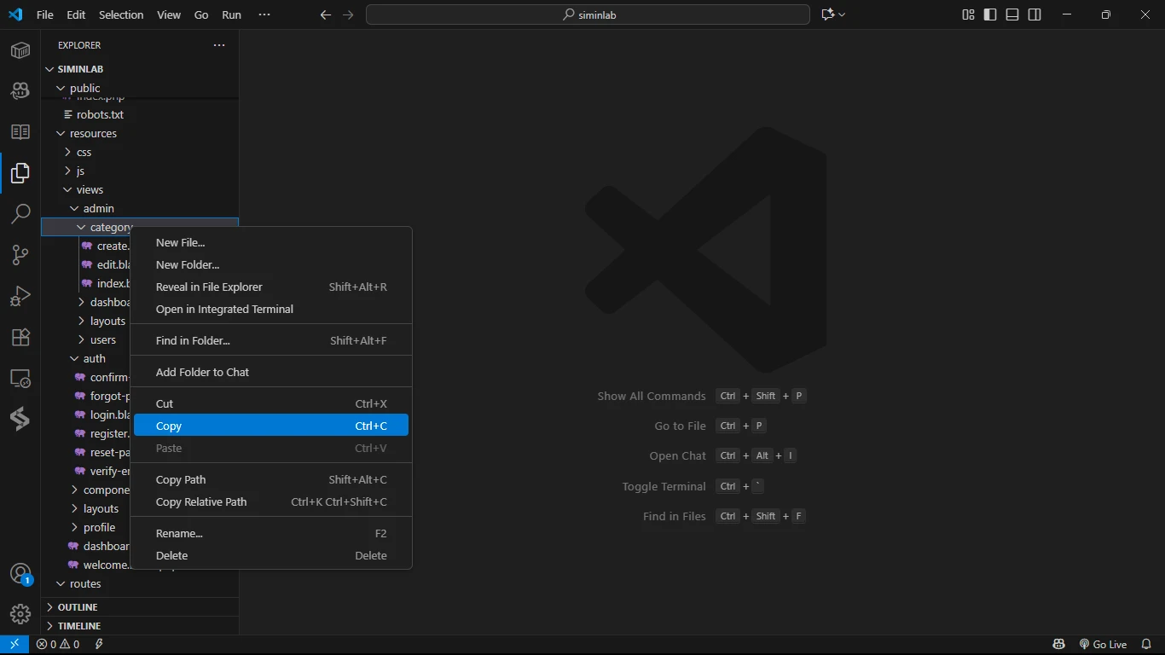Toggle the bottom Panel layout button
1165x655 pixels.
pyautogui.click(x=1012, y=14)
